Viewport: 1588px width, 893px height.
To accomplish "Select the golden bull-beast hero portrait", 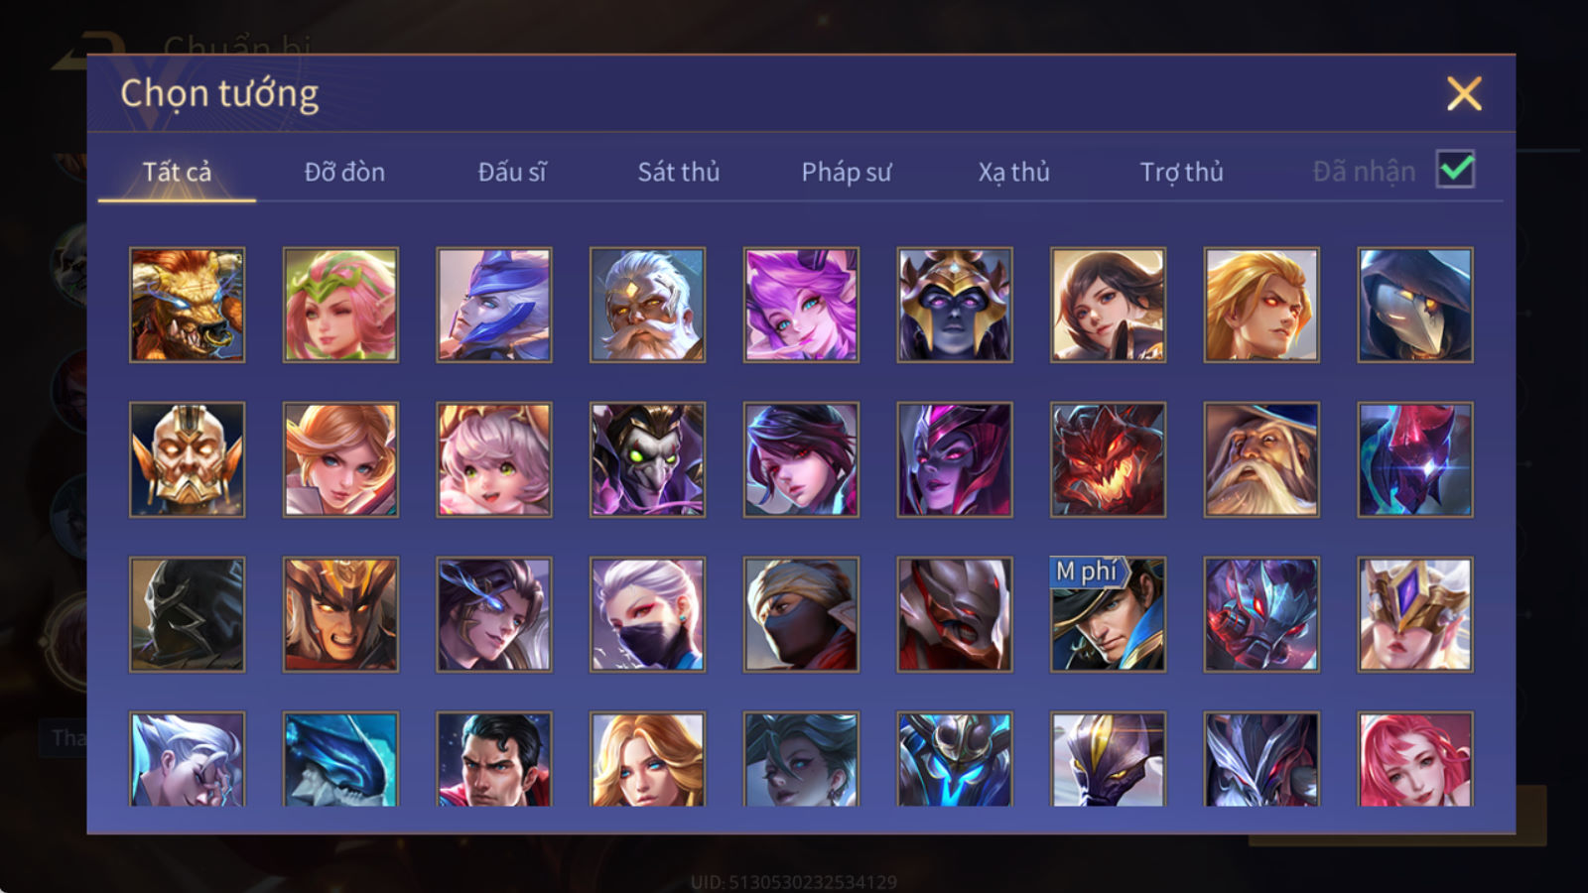I will point(187,305).
